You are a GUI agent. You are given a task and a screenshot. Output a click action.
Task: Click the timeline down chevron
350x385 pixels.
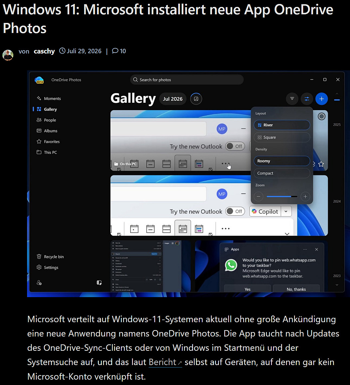(x=337, y=285)
